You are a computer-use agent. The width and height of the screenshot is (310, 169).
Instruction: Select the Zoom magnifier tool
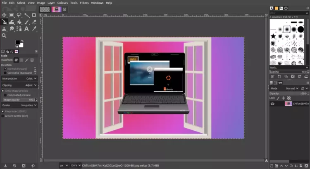(x=4, y=36)
